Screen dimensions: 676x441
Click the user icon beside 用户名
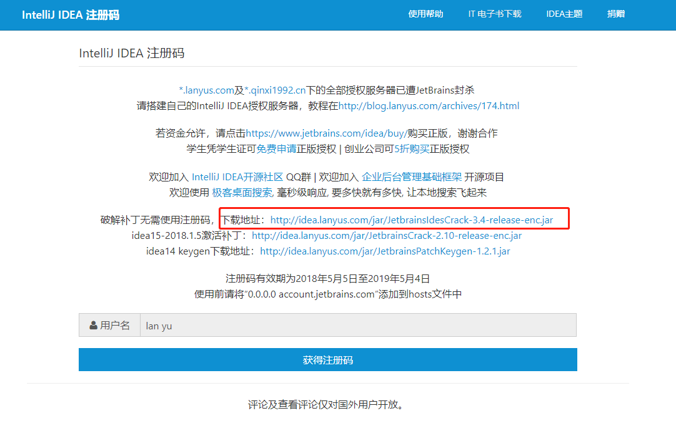pos(93,325)
